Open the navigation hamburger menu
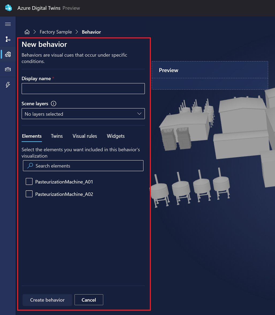Screen dimensions: 275x315 [x=8, y=24]
